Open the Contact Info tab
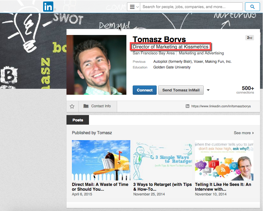The width and height of the screenshot is (263, 211). (x=97, y=106)
